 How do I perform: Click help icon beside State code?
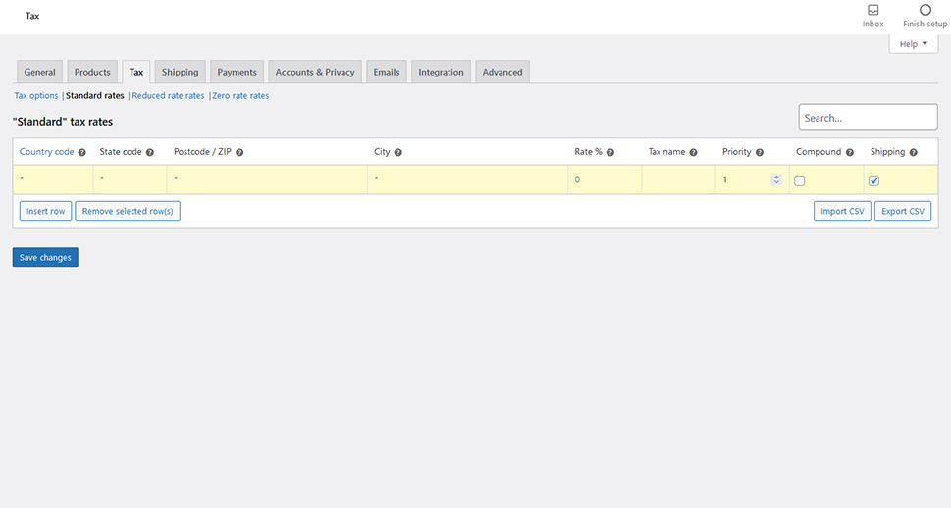click(150, 153)
